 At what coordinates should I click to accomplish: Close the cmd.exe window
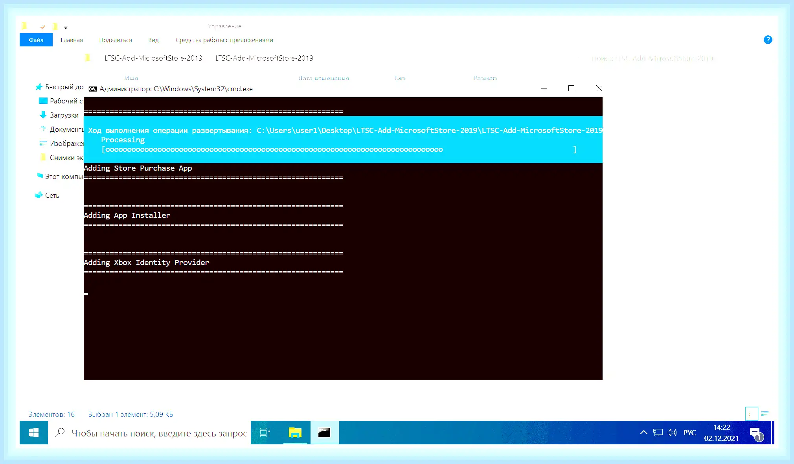tap(599, 88)
